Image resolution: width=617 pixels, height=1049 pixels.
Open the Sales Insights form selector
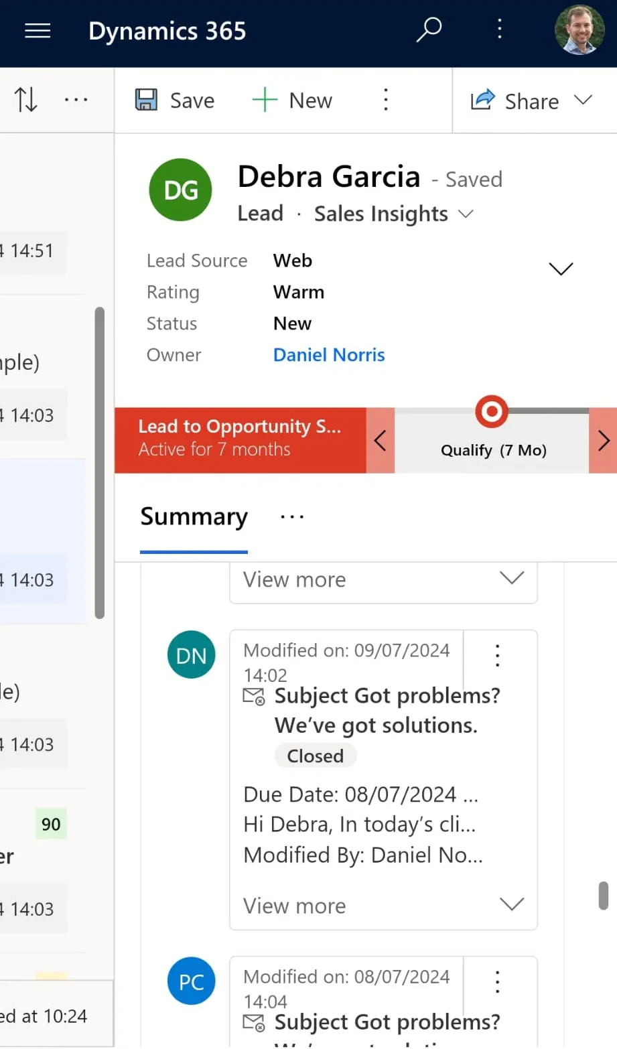[394, 214]
